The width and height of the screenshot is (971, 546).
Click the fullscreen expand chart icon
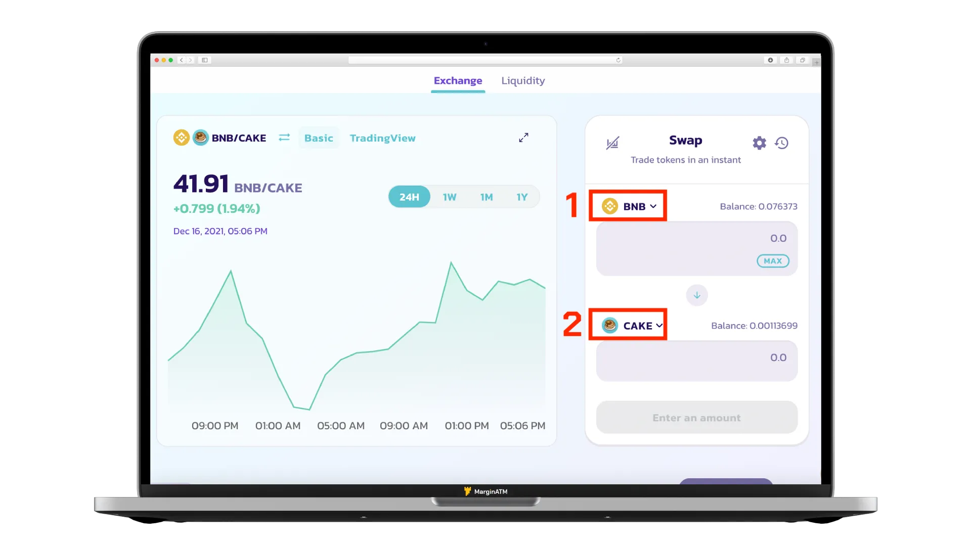tap(523, 138)
